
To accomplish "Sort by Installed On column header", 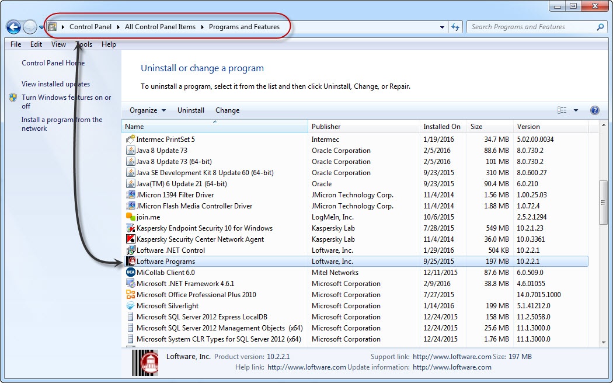I will (x=443, y=127).
